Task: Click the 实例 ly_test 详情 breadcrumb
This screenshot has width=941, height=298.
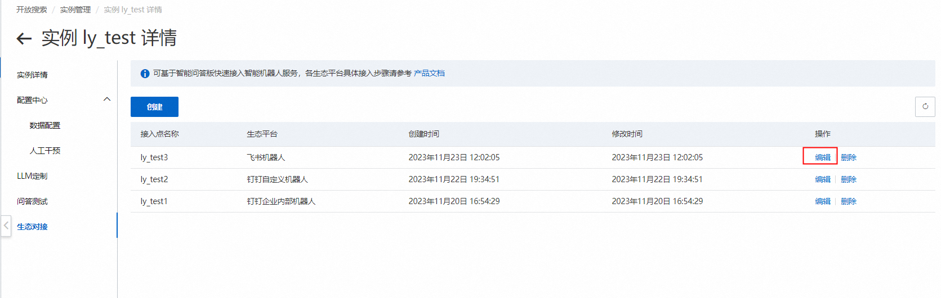Action: pyautogui.click(x=133, y=10)
